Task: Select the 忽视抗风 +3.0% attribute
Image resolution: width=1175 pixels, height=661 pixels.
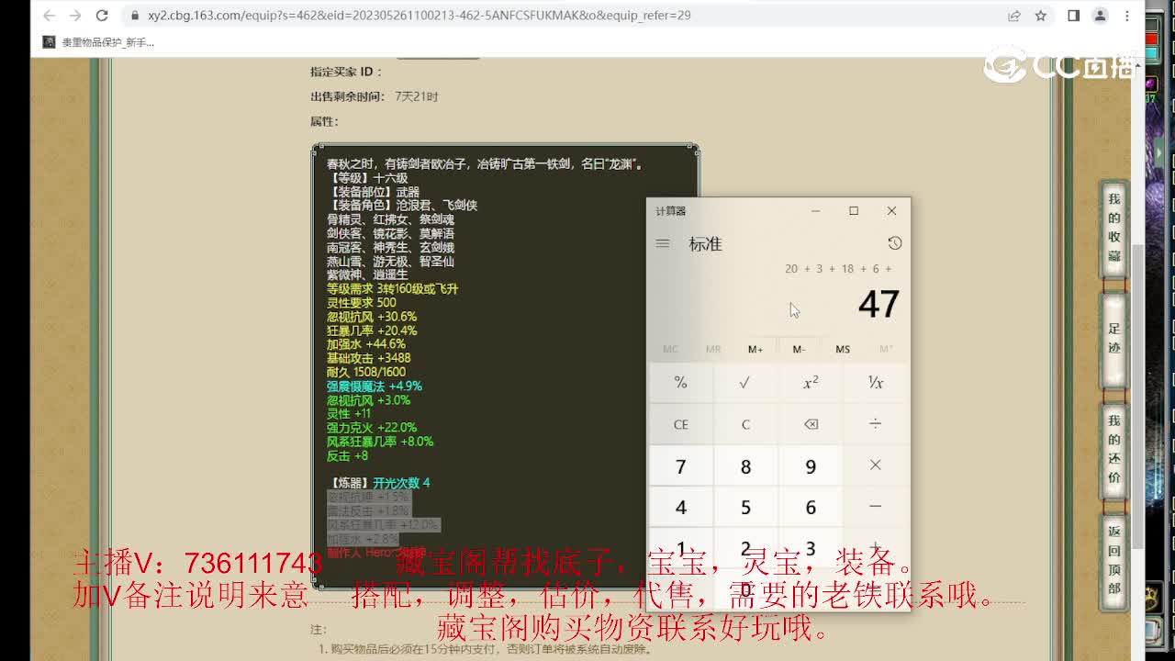Action: (x=369, y=400)
